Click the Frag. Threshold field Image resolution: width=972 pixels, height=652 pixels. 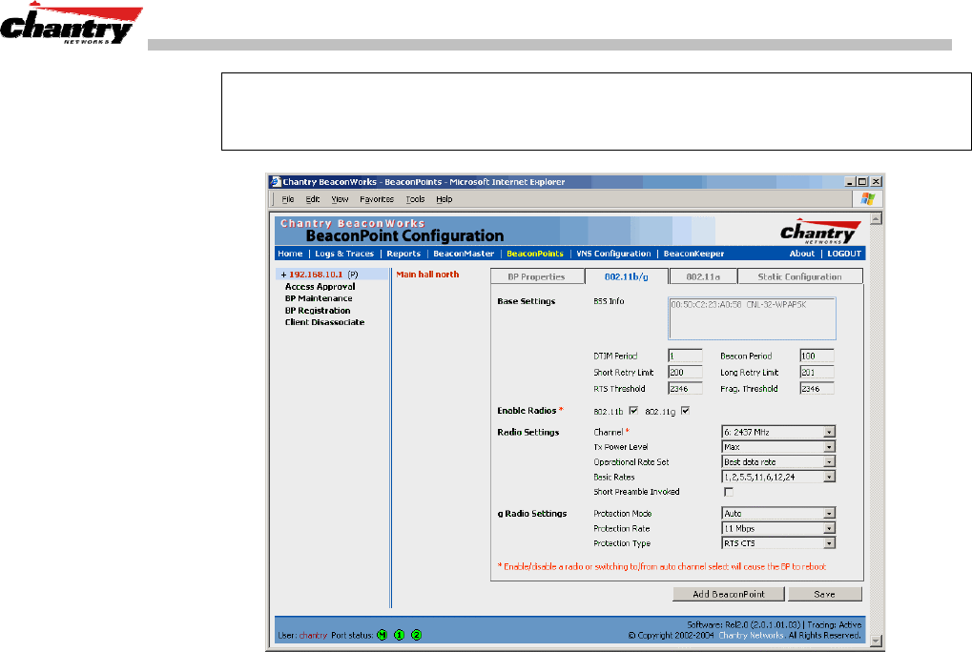tap(817, 389)
